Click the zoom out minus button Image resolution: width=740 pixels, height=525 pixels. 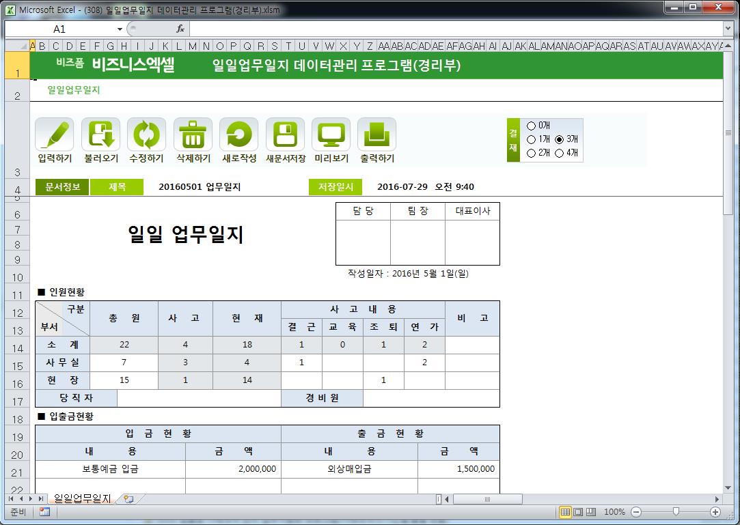tap(636, 512)
